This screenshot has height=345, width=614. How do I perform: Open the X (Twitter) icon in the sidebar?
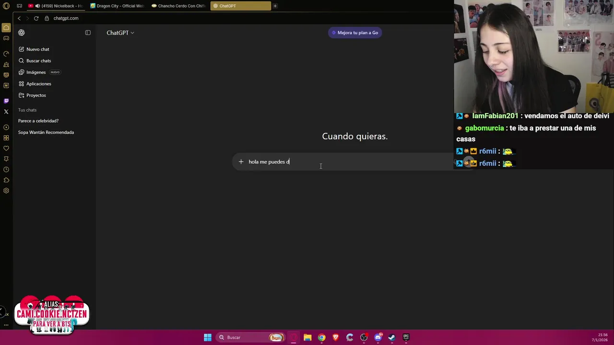tap(6, 112)
